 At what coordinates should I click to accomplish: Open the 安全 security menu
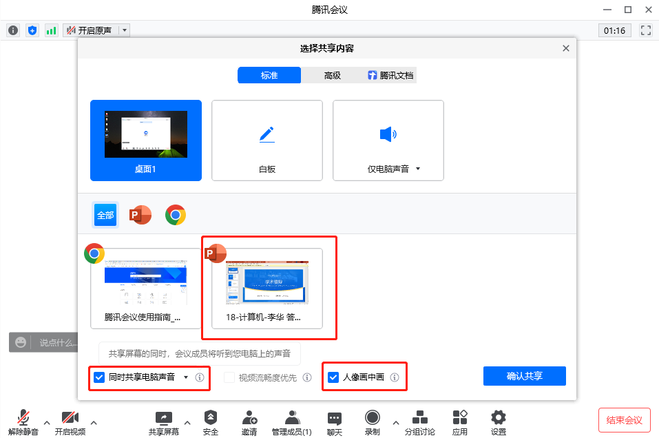pyautogui.click(x=211, y=422)
